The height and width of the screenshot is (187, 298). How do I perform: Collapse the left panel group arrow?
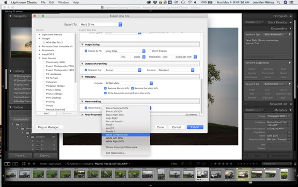point(3,86)
